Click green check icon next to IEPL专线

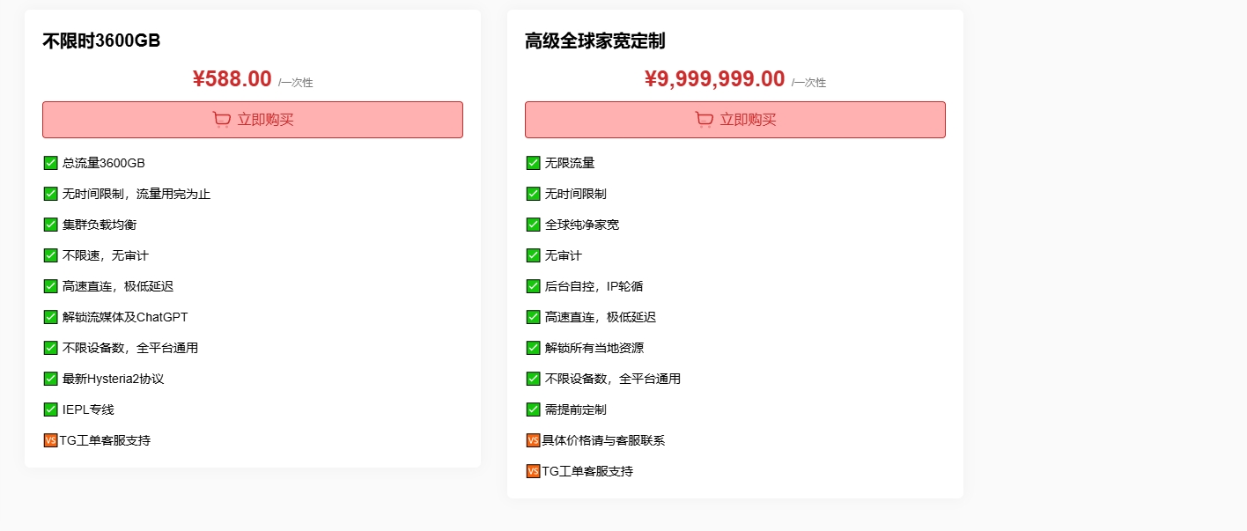click(x=51, y=409)
